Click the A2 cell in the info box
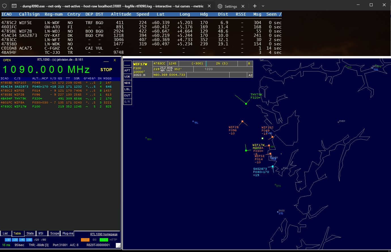The image size is (391, 252). (250, 75)
